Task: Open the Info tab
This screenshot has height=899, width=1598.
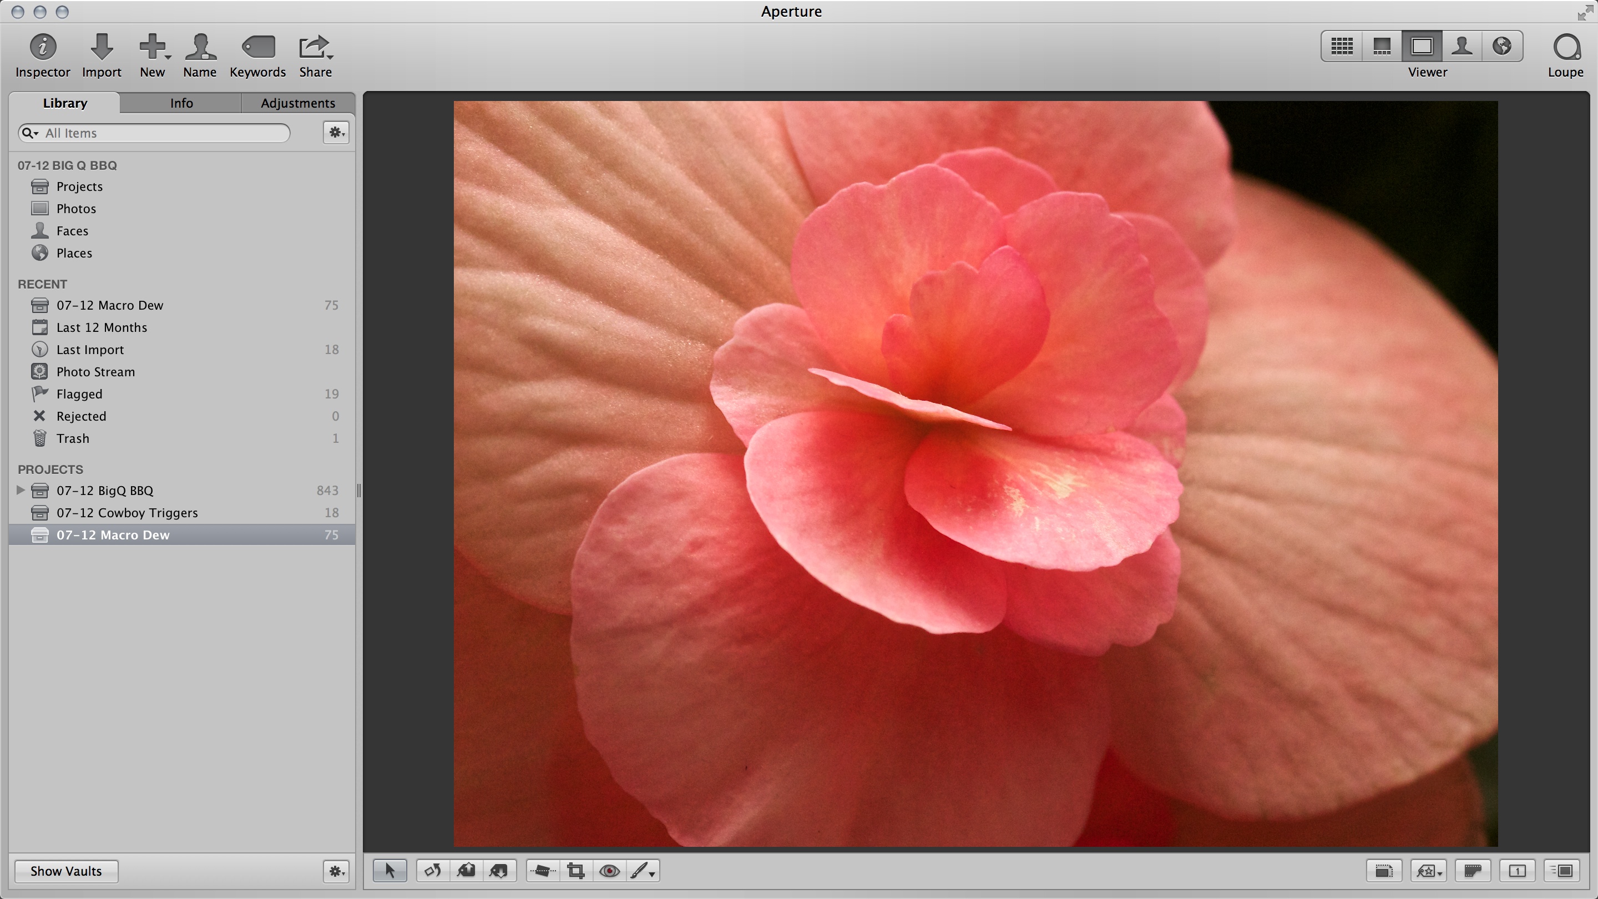Action: [x=181, y=103]
